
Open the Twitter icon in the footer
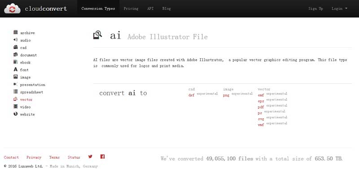[90, 157]
